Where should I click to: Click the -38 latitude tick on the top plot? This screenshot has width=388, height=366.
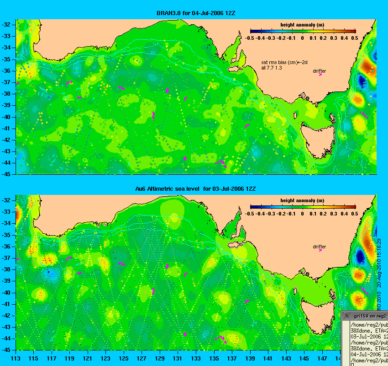(6, 94)
